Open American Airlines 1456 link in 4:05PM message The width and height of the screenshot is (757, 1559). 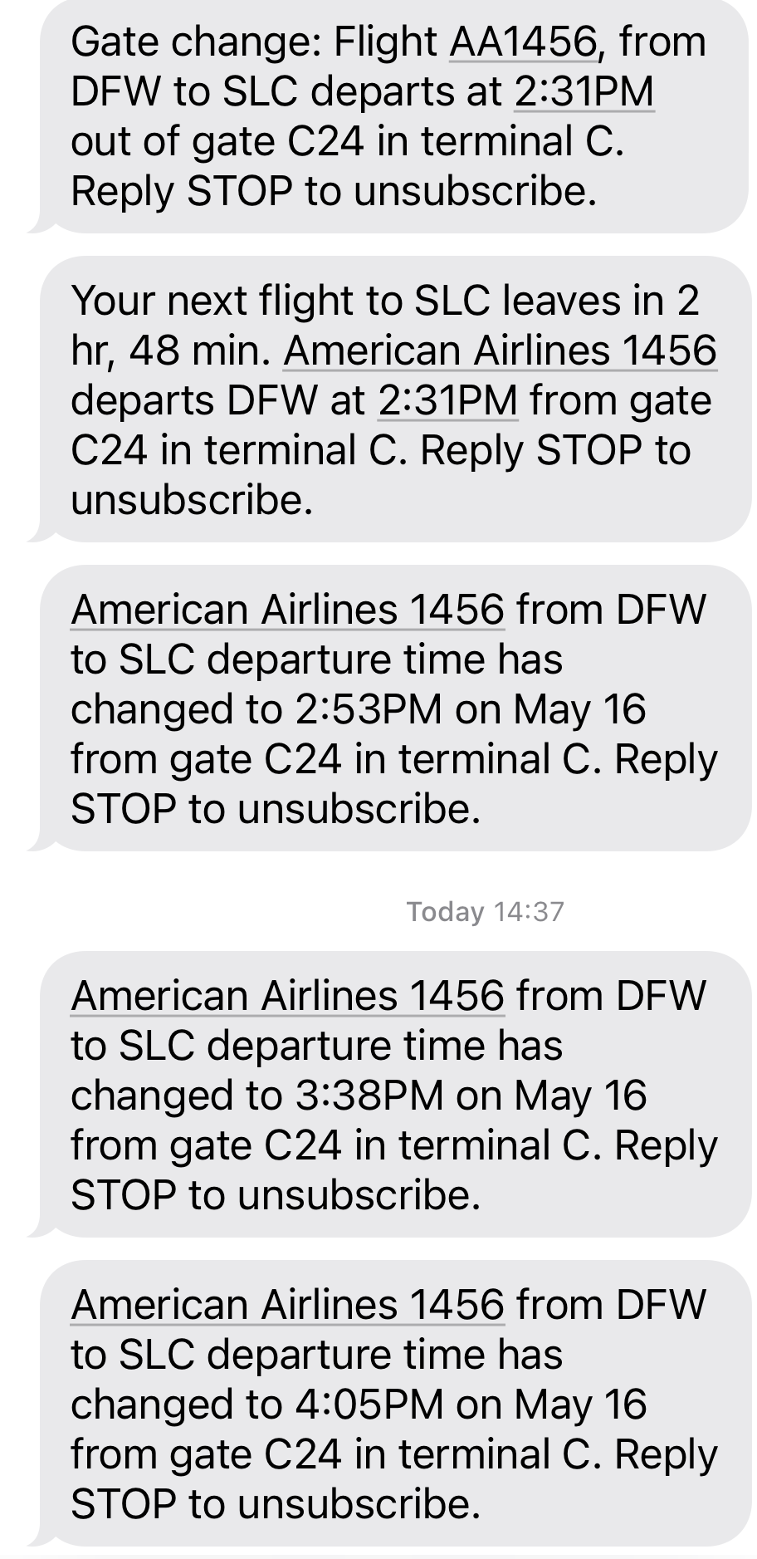point(287,1304)
